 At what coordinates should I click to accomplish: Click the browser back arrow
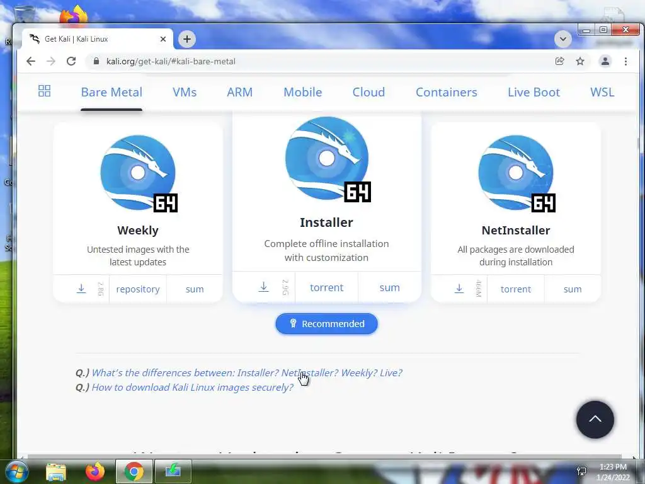[31, 61]
